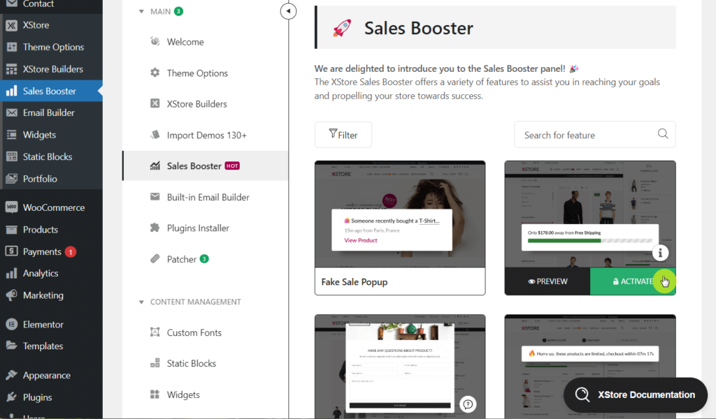Click the Appearance paintbrush icon
Viewport: 716px width, 419px height.
click(12, 375)
